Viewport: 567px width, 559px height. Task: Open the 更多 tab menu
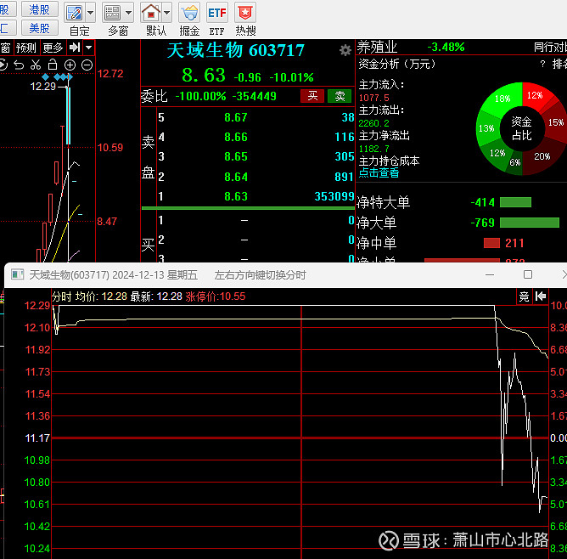pyautogui.click(x=53, y=48)
